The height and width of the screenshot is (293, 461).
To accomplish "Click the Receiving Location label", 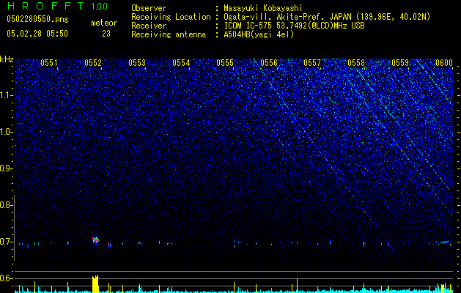I will (x=171, y=17).
